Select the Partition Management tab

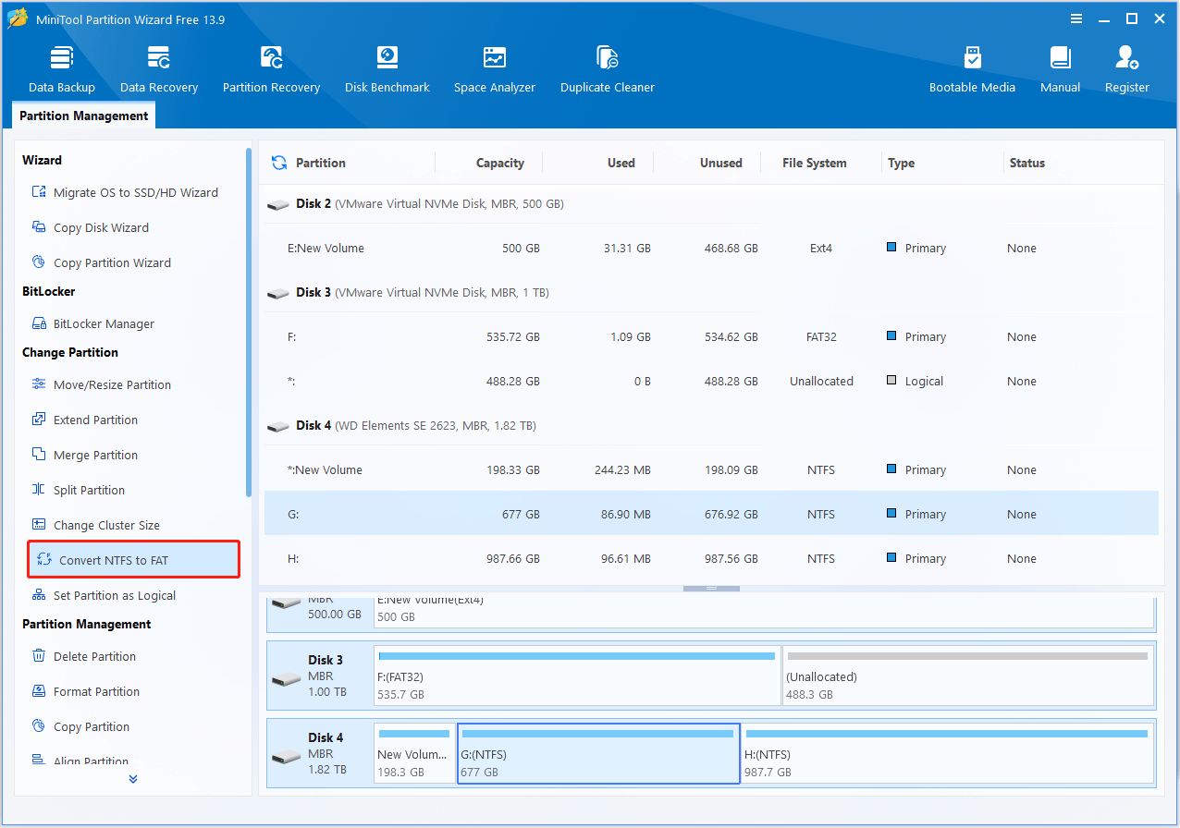(84, 116)
